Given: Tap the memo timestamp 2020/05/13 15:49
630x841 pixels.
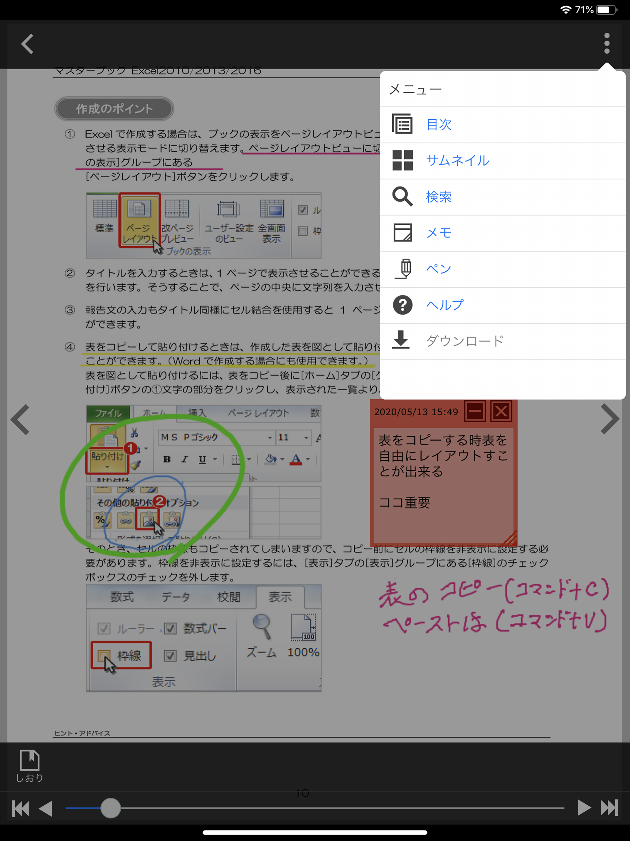Looking at the screenshot, I should point(416,412).
